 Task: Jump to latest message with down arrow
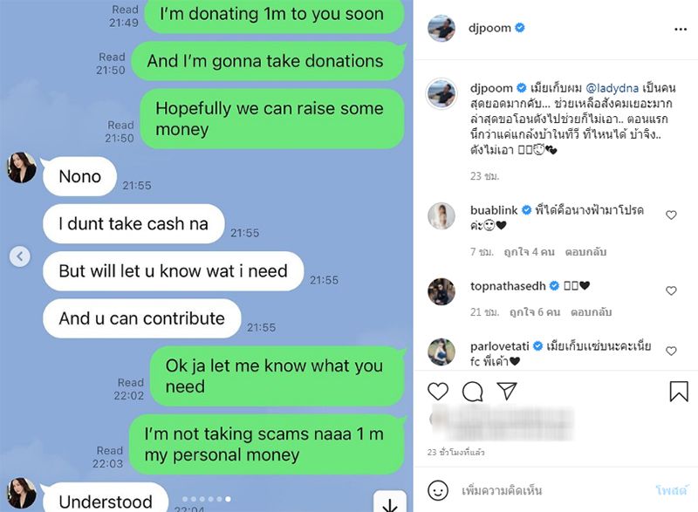coord(389,502)
